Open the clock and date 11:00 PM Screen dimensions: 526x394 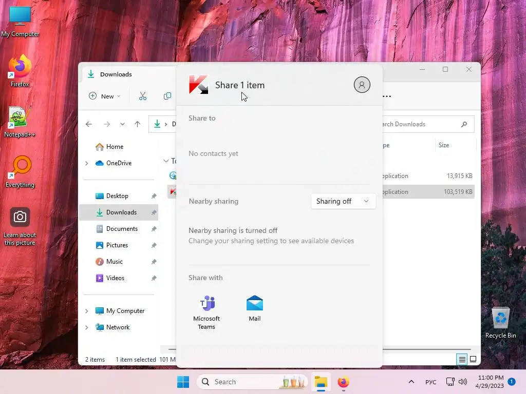pyautogui.click(x=490, y=382)
